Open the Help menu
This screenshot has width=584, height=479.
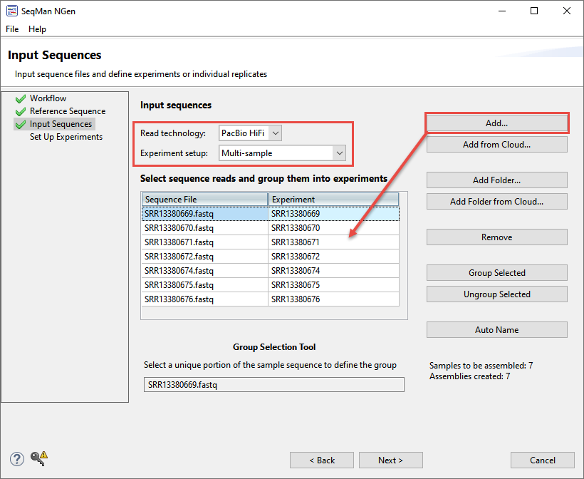(37, 29)
